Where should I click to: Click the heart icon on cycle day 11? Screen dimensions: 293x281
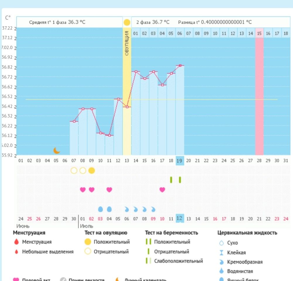[x=109, y=190]
